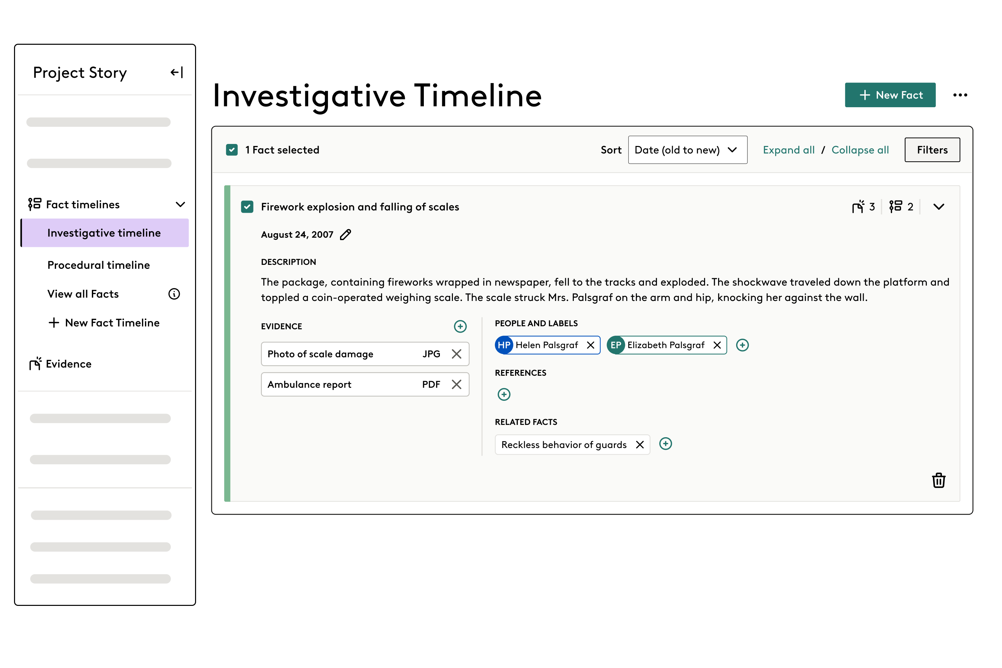Remove Ambulance report PDF evidence
1002x668 pixels.
pos(456,384)
